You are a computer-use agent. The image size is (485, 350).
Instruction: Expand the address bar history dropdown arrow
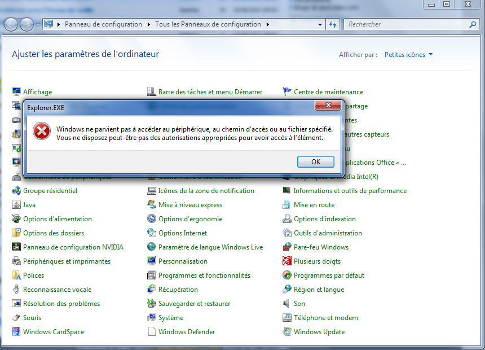pos(320,24)
